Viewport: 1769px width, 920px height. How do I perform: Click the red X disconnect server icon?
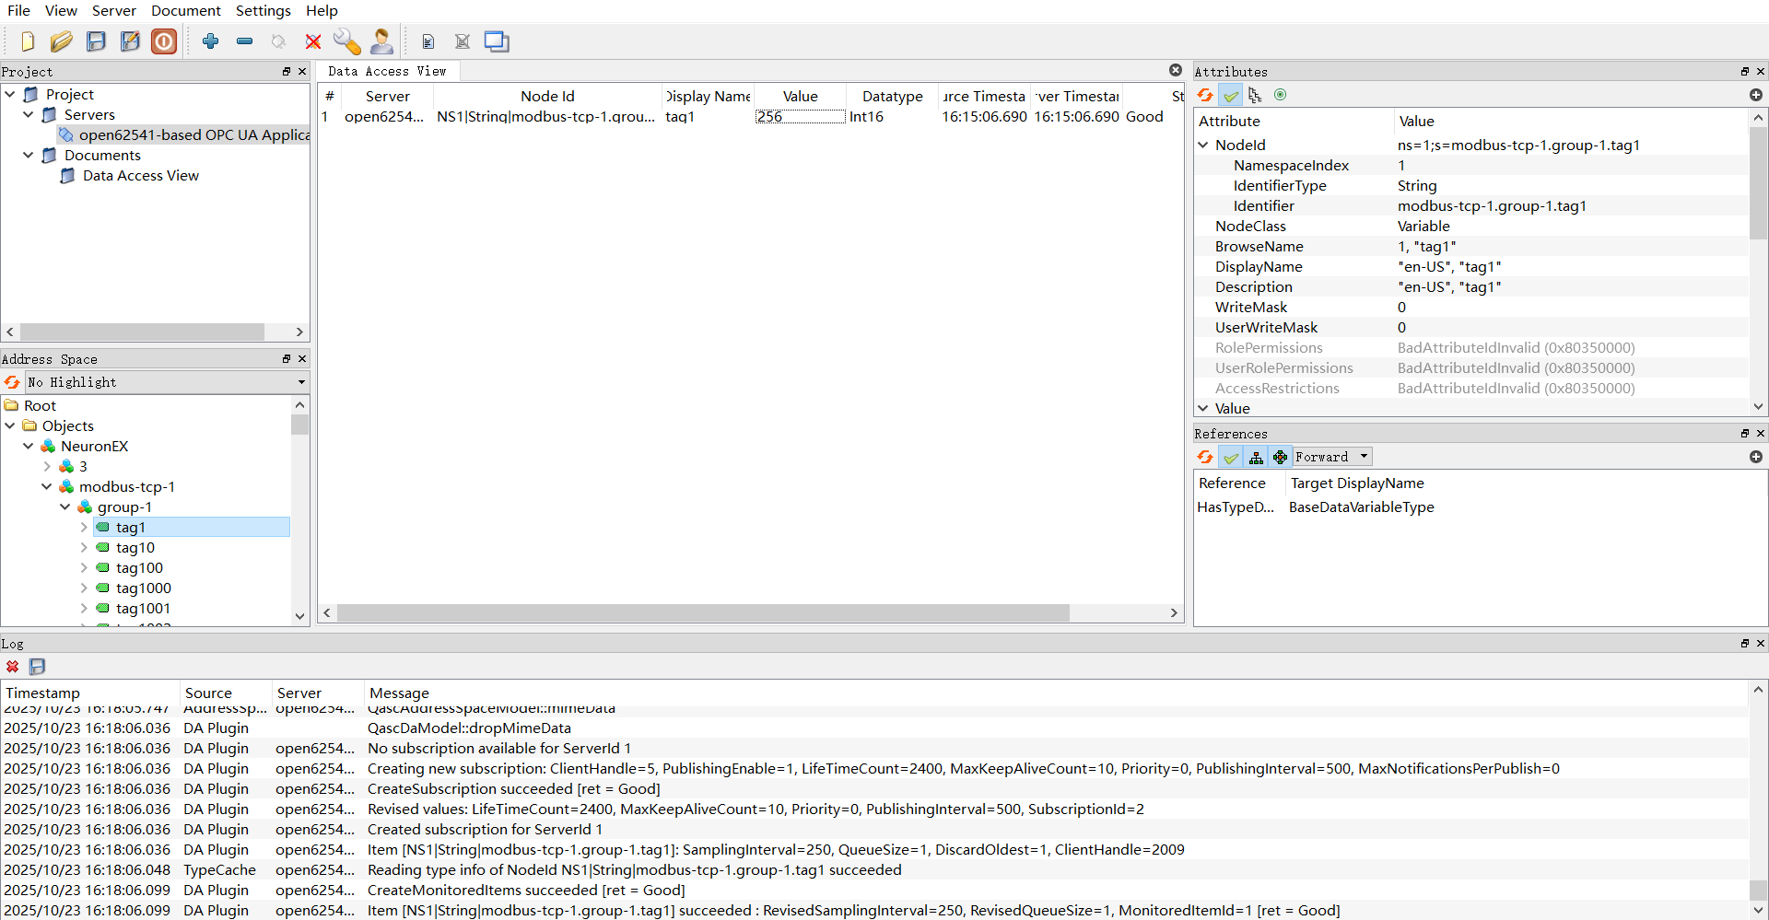pyautogui.click(x=313, y=41)
